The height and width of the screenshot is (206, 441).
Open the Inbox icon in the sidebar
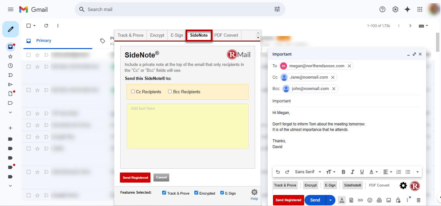point(10,47)
